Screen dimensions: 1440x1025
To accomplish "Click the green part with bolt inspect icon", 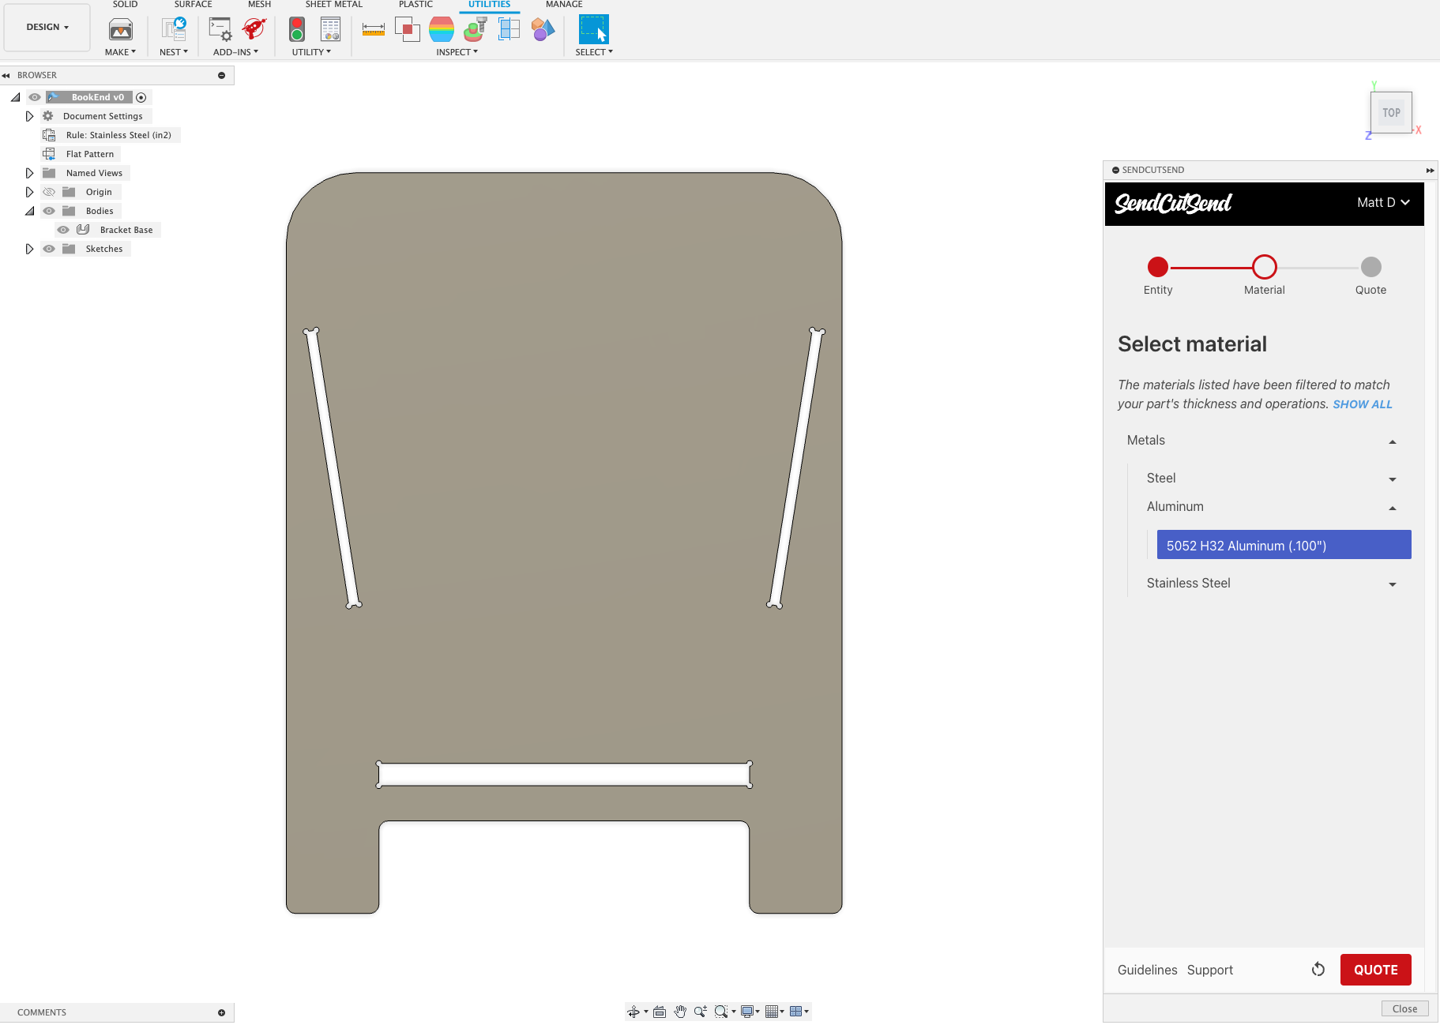I will [476, 30].
